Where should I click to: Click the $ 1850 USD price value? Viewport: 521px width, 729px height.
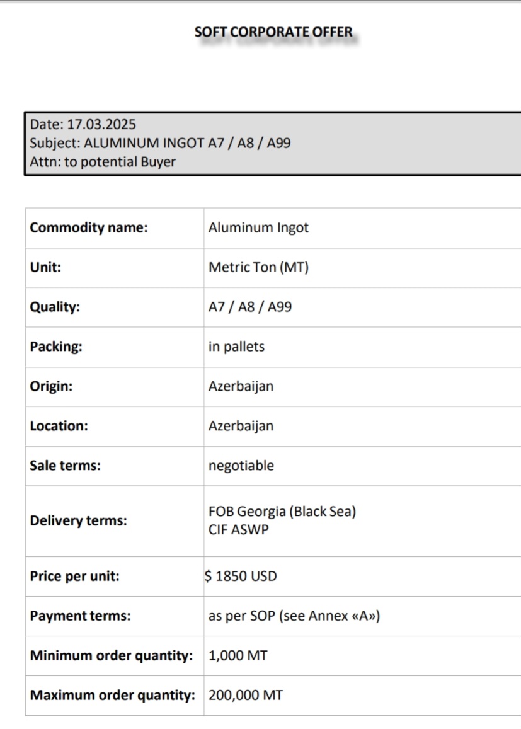pos(241,576)
